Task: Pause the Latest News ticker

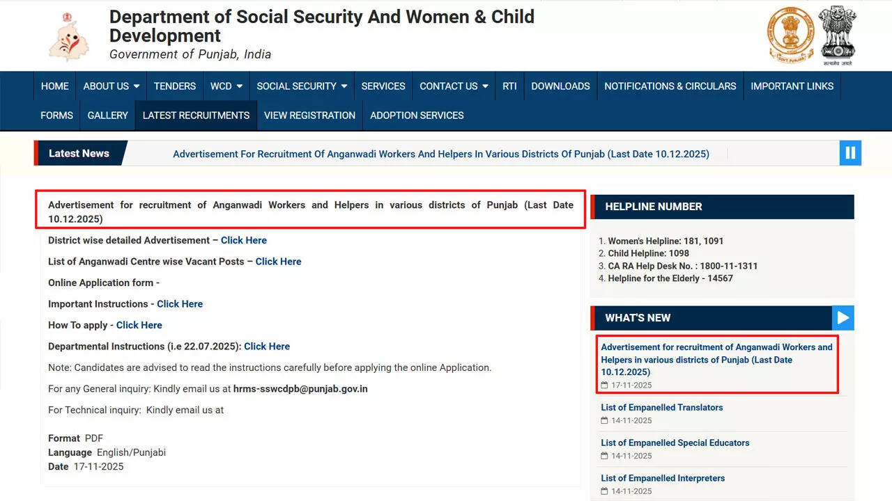Action: [x=850, y=153]
